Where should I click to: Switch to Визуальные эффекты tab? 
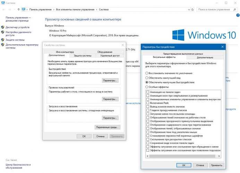164,57
